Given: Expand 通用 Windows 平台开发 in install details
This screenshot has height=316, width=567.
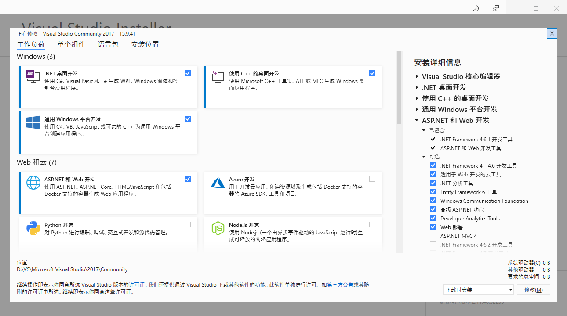Looking at the screenshot, I should [417, 110].
